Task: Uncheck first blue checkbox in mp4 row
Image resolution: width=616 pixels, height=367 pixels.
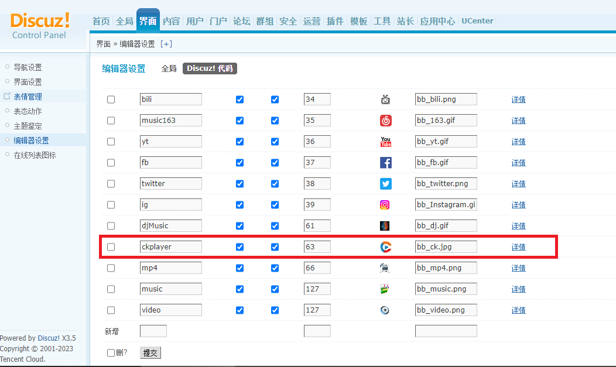Action: point(239,268)
